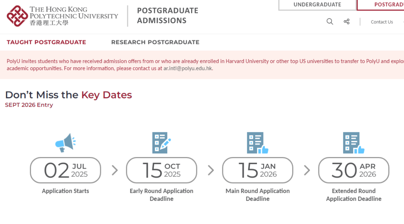Click the PolyU logo emblem
Screen dimensions: 404x224
point(17,16)
